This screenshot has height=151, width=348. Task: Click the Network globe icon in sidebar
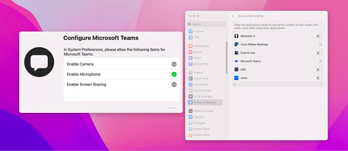pyautogui.click(x=190, y=31)
